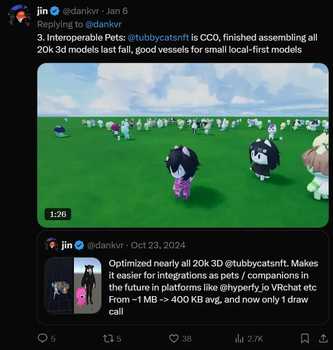Click jin's verified badge in main post

[54, 11]
